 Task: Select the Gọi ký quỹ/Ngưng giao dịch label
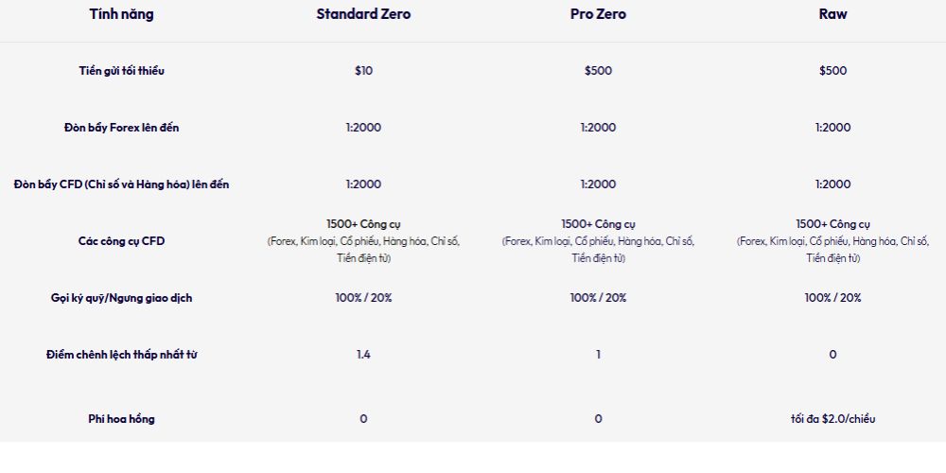pyautogui.click(x=121, y=298)
